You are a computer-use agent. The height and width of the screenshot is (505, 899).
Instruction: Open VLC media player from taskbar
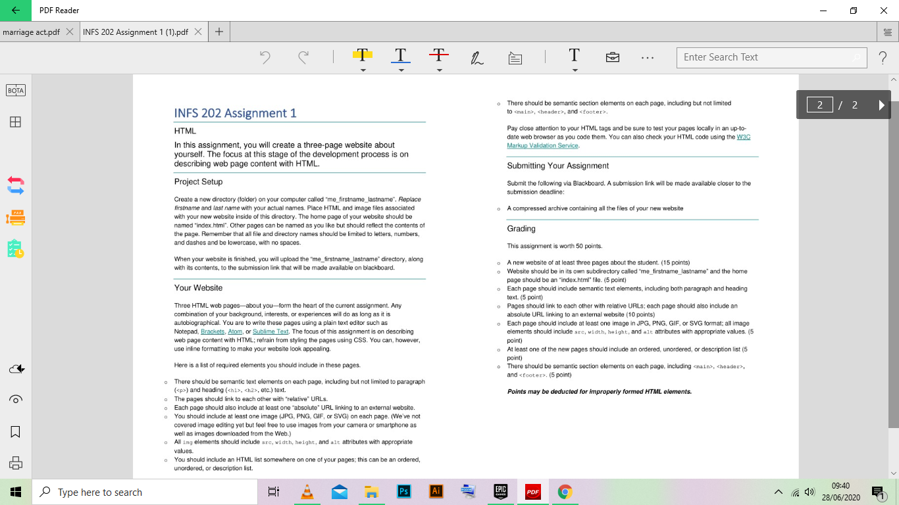click(x=307, y=492)
